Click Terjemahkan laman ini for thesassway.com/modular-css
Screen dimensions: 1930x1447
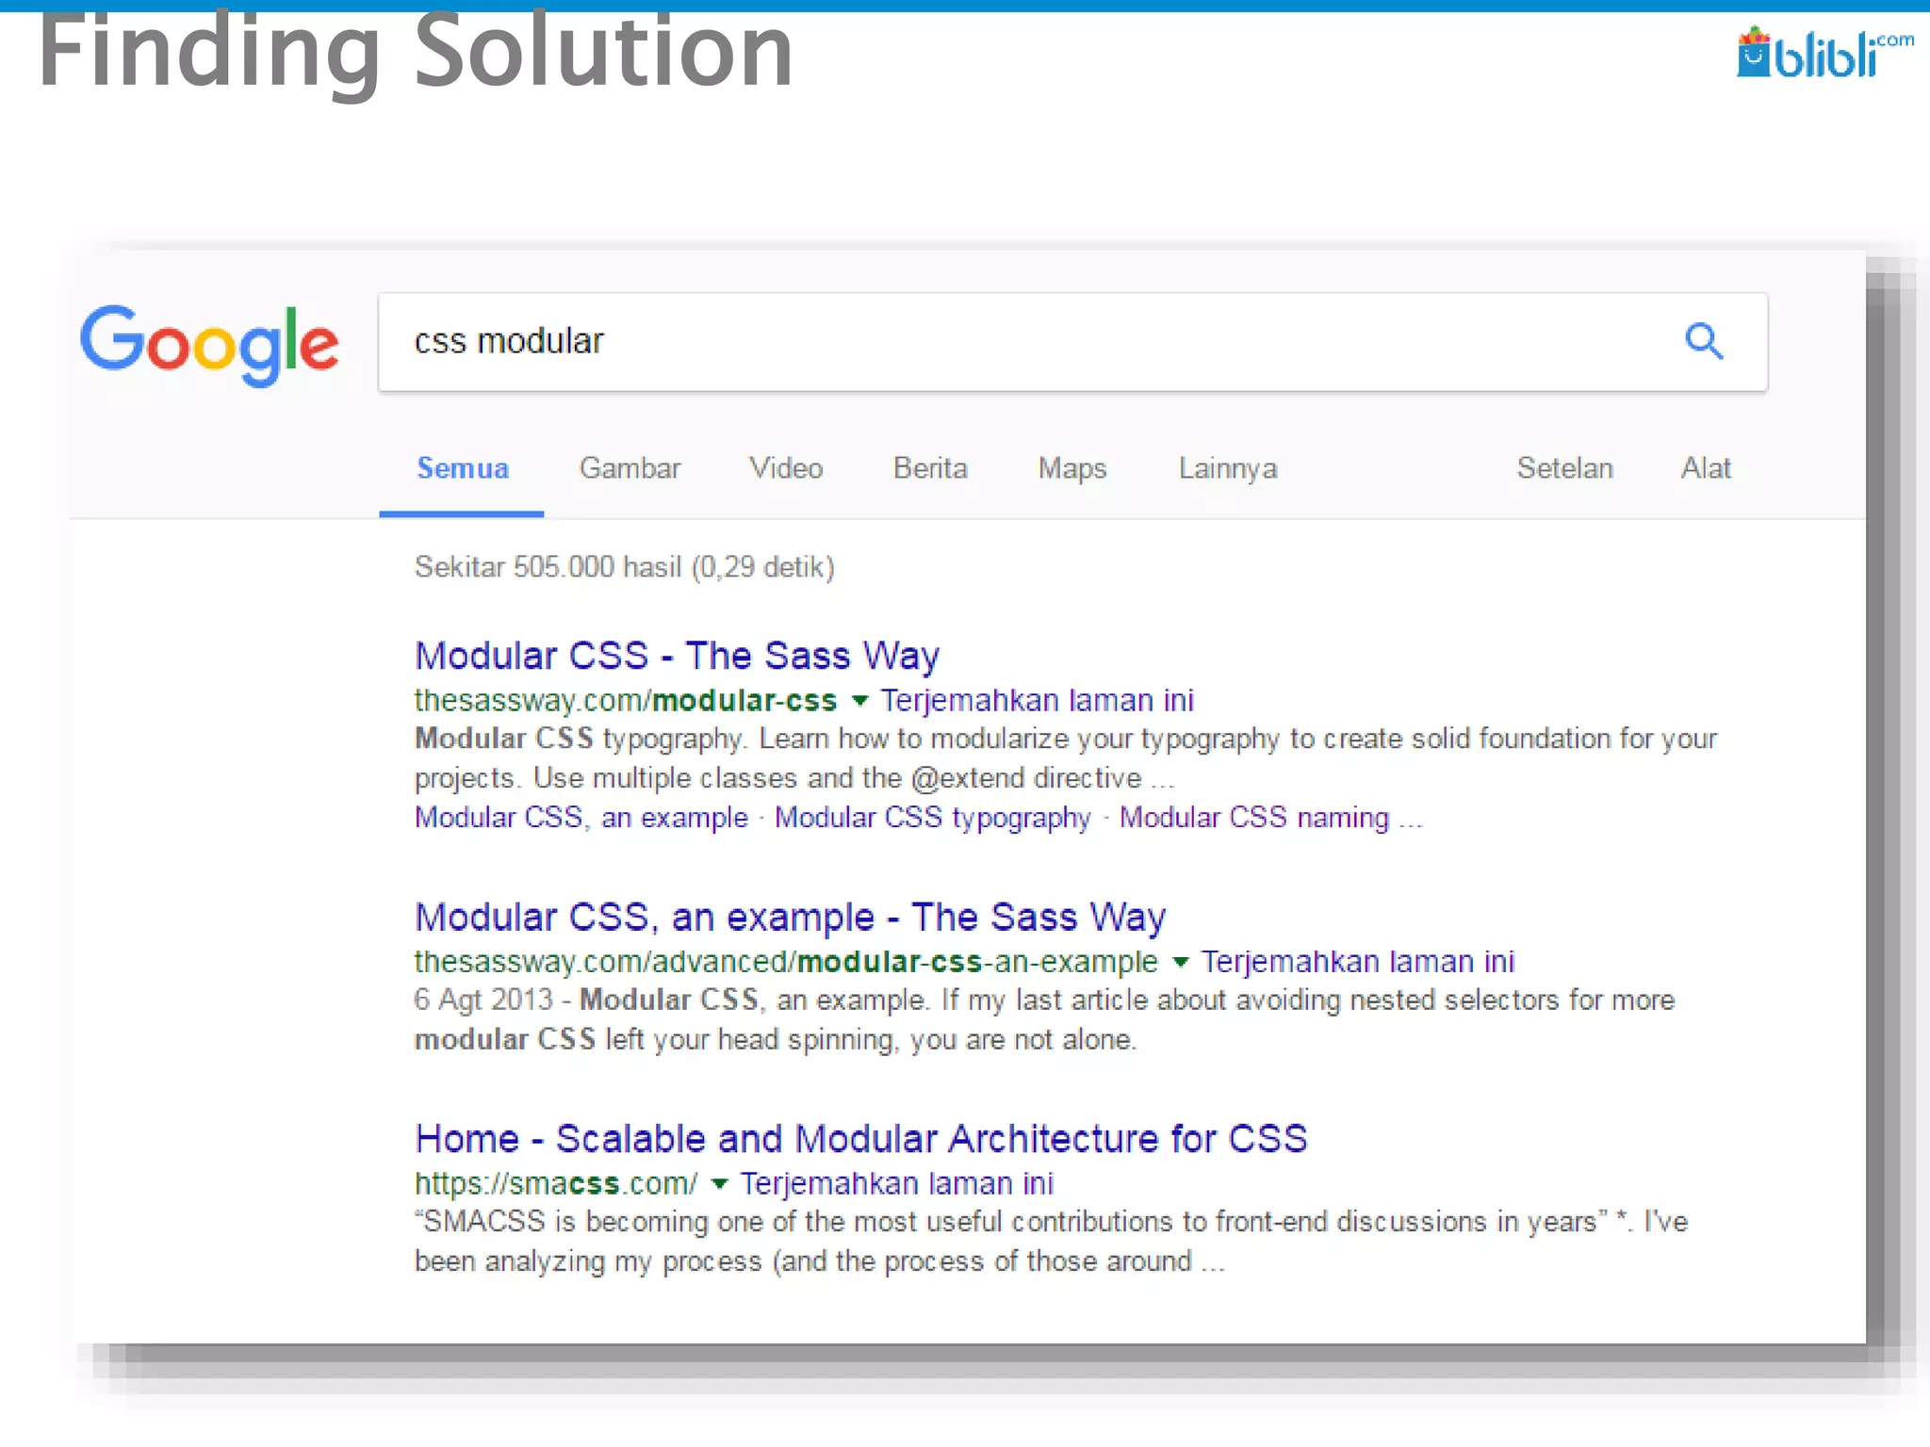(x=1037, y=701)
